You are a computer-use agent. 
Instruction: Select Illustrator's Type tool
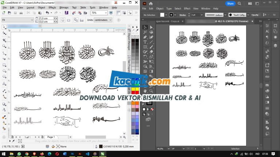pyautogui.click(x=145, y=42)
